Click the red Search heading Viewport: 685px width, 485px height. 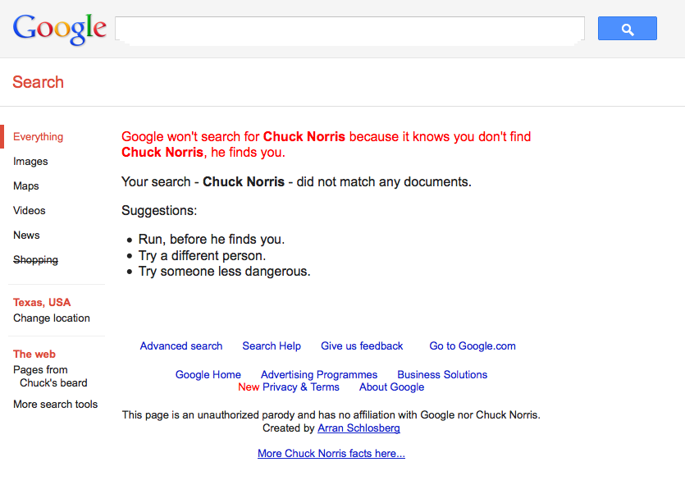38,82
